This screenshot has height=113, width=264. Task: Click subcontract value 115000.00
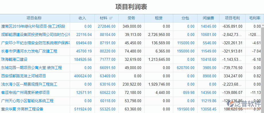[x=186, y=43]
